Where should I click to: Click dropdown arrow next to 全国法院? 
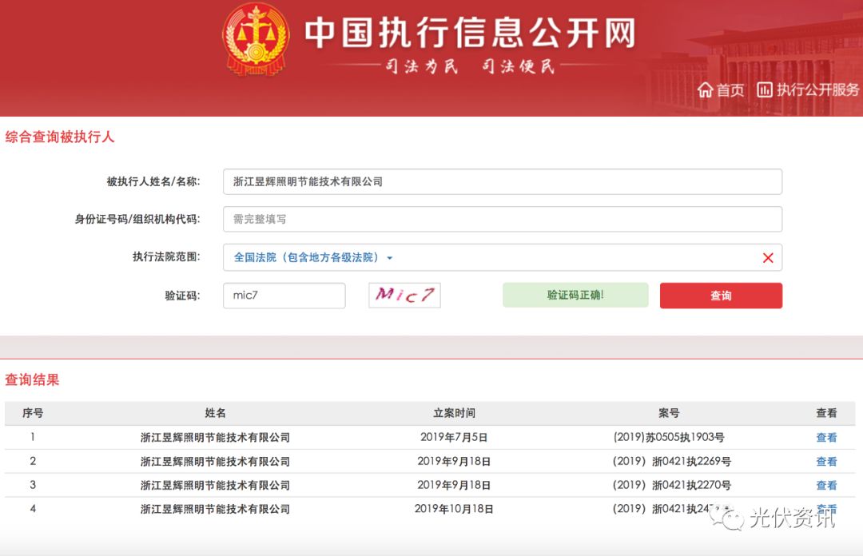[x=390, y=258]
